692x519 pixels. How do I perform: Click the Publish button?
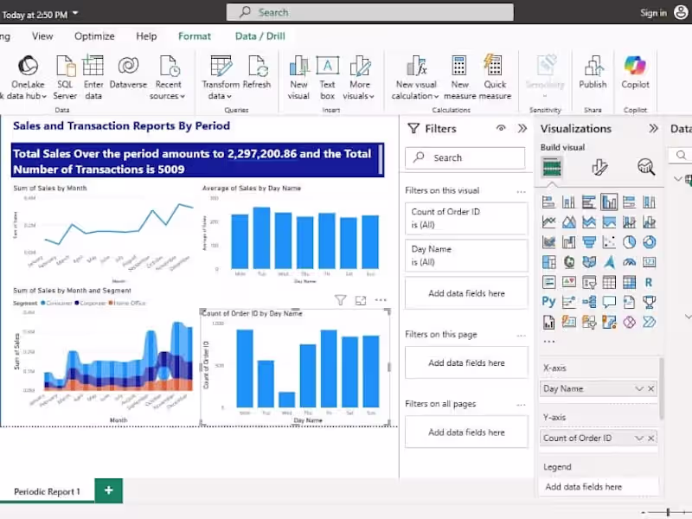tap(593, 76)
